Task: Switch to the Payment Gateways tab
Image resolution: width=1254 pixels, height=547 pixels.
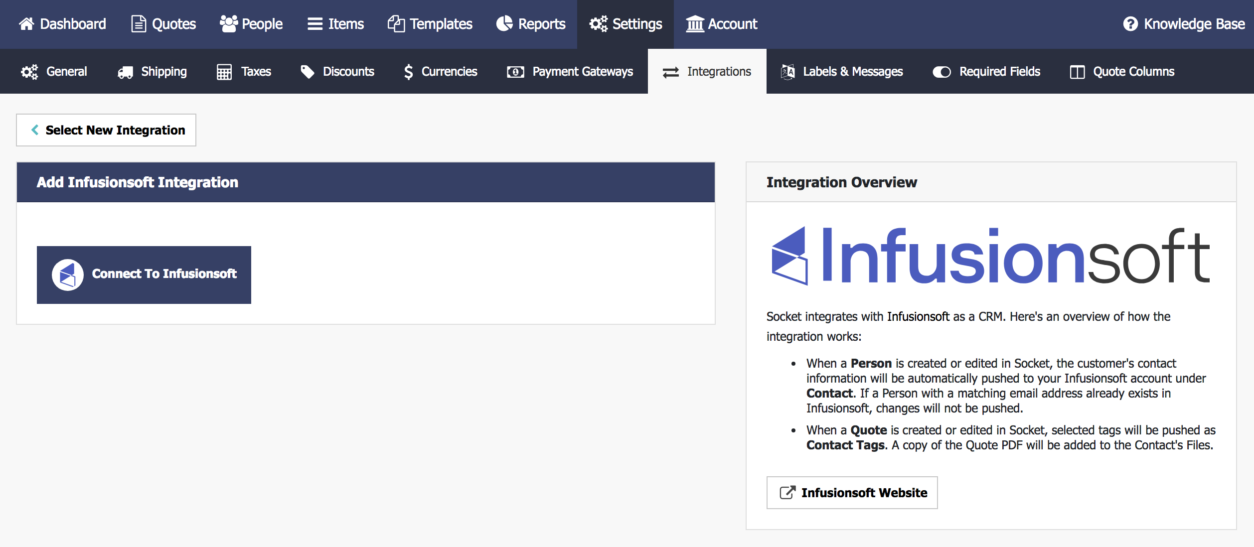Action: 570,72
